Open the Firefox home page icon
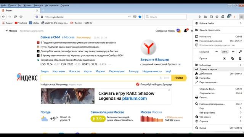 21,17
